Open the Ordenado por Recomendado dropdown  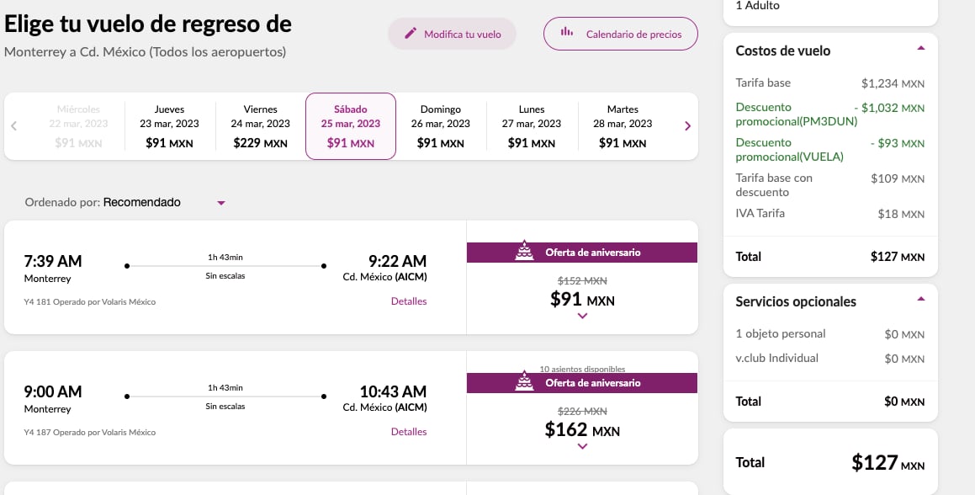click(x=221, y=203)
